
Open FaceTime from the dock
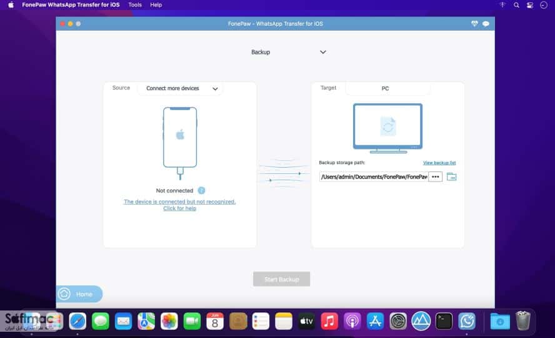[192, 321]
